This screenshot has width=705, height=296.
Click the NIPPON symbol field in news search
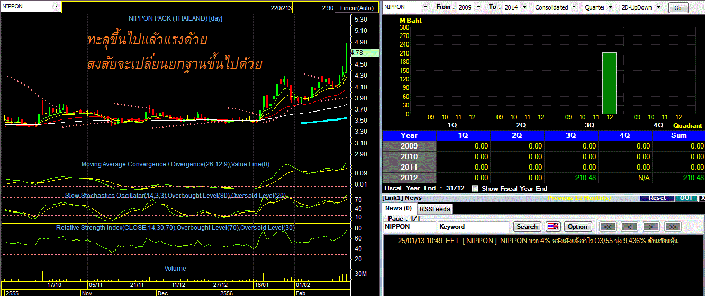click(409, 226)
